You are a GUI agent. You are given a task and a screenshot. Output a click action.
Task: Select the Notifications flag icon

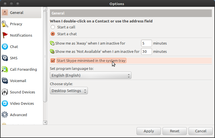5,35
